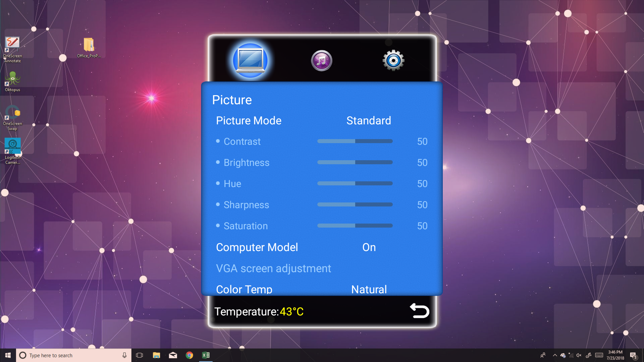This screenshot has width=644, height=362.
Task: Open Excel from the taskbar
Action: tap(206, 355)
